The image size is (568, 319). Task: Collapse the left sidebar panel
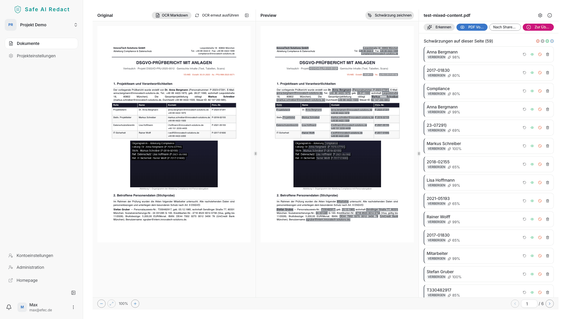pyautogui.click(x=73, y=293)
